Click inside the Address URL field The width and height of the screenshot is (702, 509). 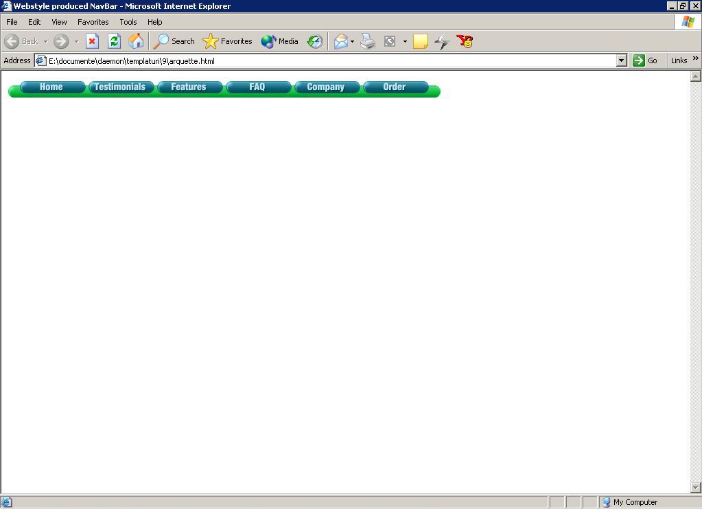click(x=329, y=60)
